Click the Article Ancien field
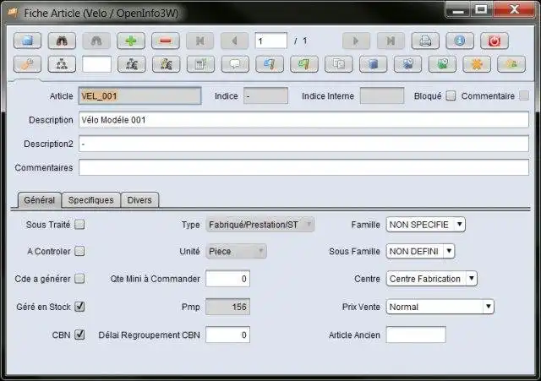The image size is (541, 381). (x=416, y=335)
